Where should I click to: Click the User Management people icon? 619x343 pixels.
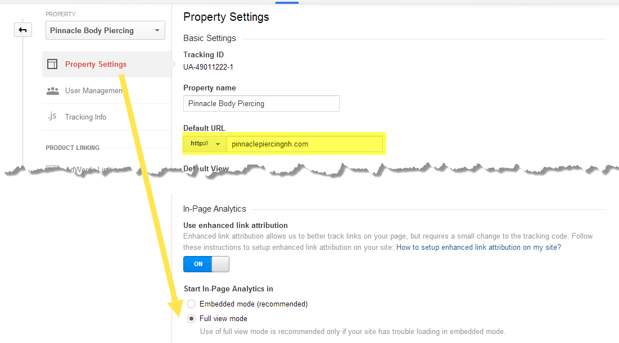click(x=52, y=91)
